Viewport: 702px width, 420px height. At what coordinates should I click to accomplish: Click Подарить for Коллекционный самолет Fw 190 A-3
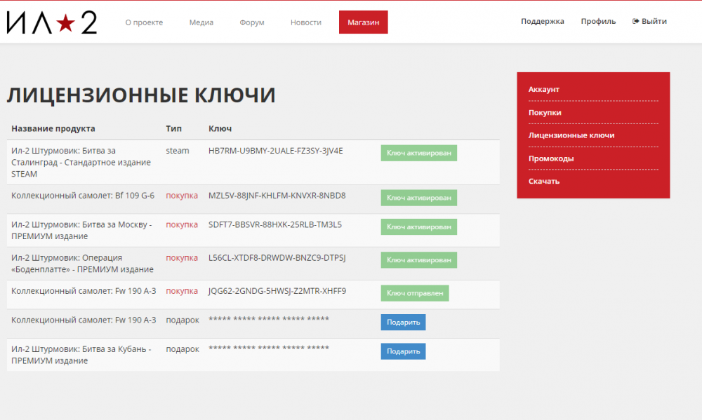(x=403, y=322)
